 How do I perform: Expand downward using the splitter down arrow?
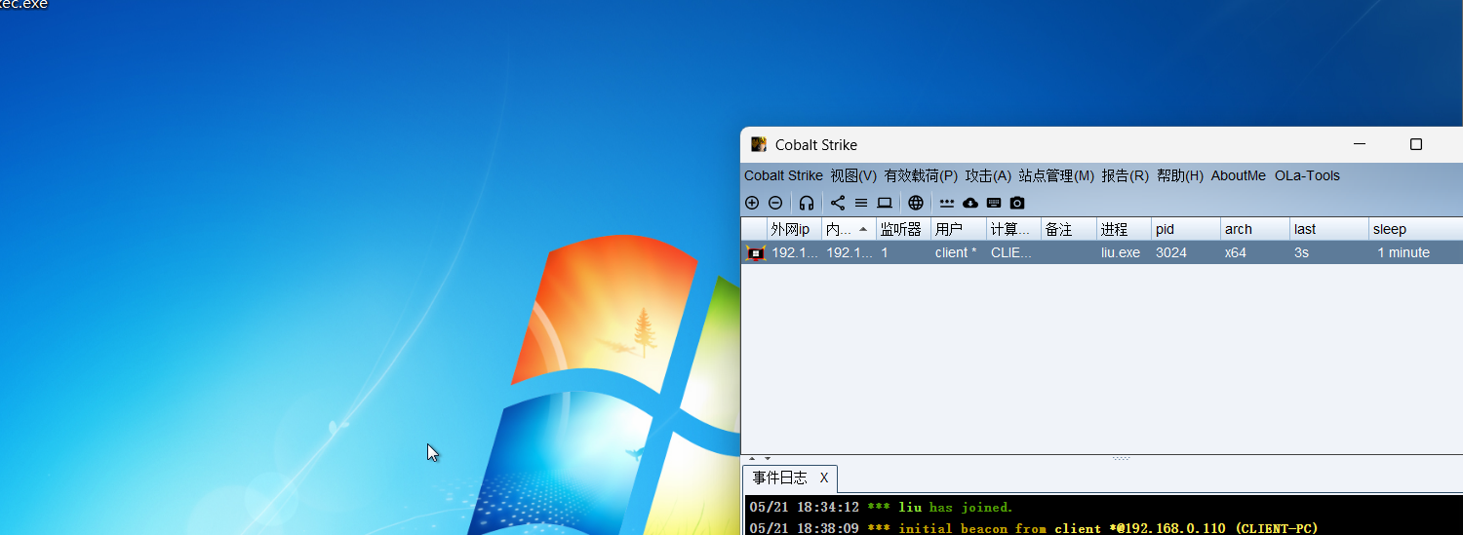click(768, 458)
